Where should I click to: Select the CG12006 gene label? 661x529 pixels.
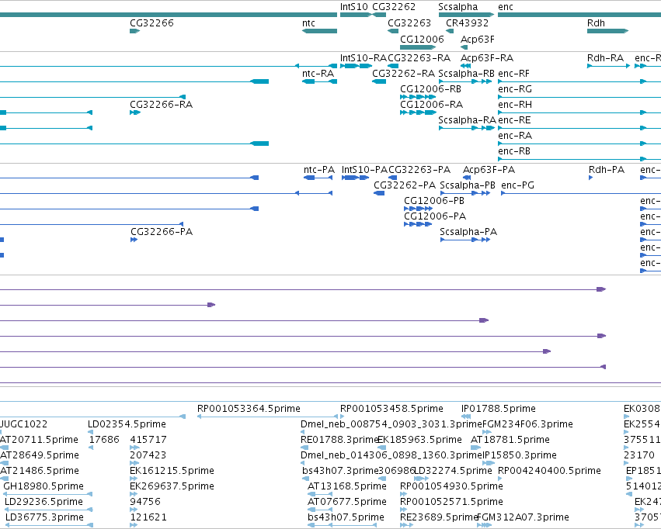coord(422,39)
